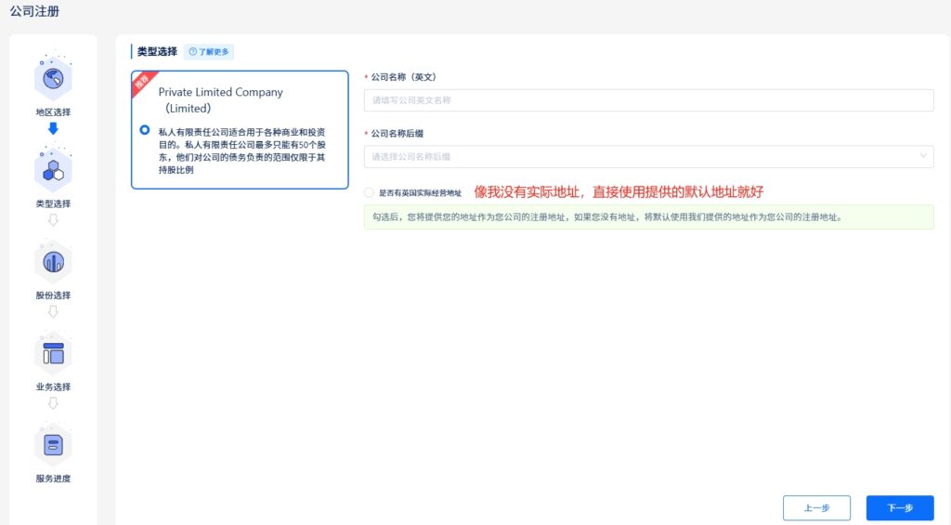The height and width of the screenshot is (525, 951).
Task: Click the 地区选择 step label
Action: click(x=53, y=112)
